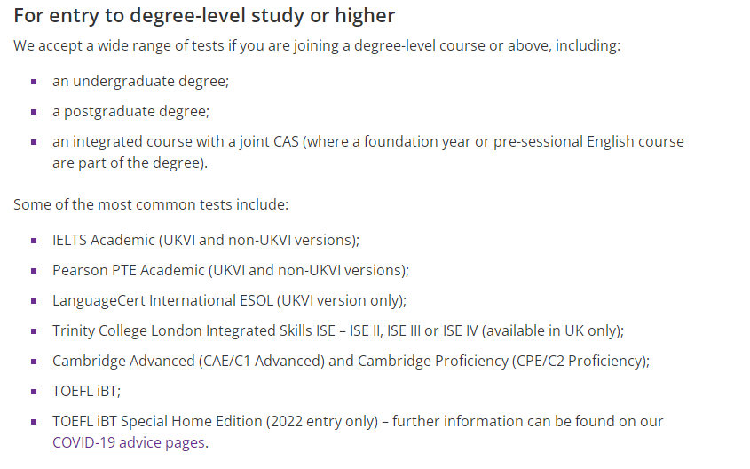Click the "Some of the most common tests include" line

click(151, 204)
